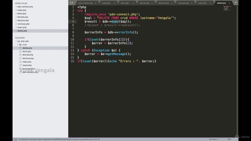The image size is (251, 141).
Task: Click delete.php file icon in folder tree
Action: [x=20, y=48]
